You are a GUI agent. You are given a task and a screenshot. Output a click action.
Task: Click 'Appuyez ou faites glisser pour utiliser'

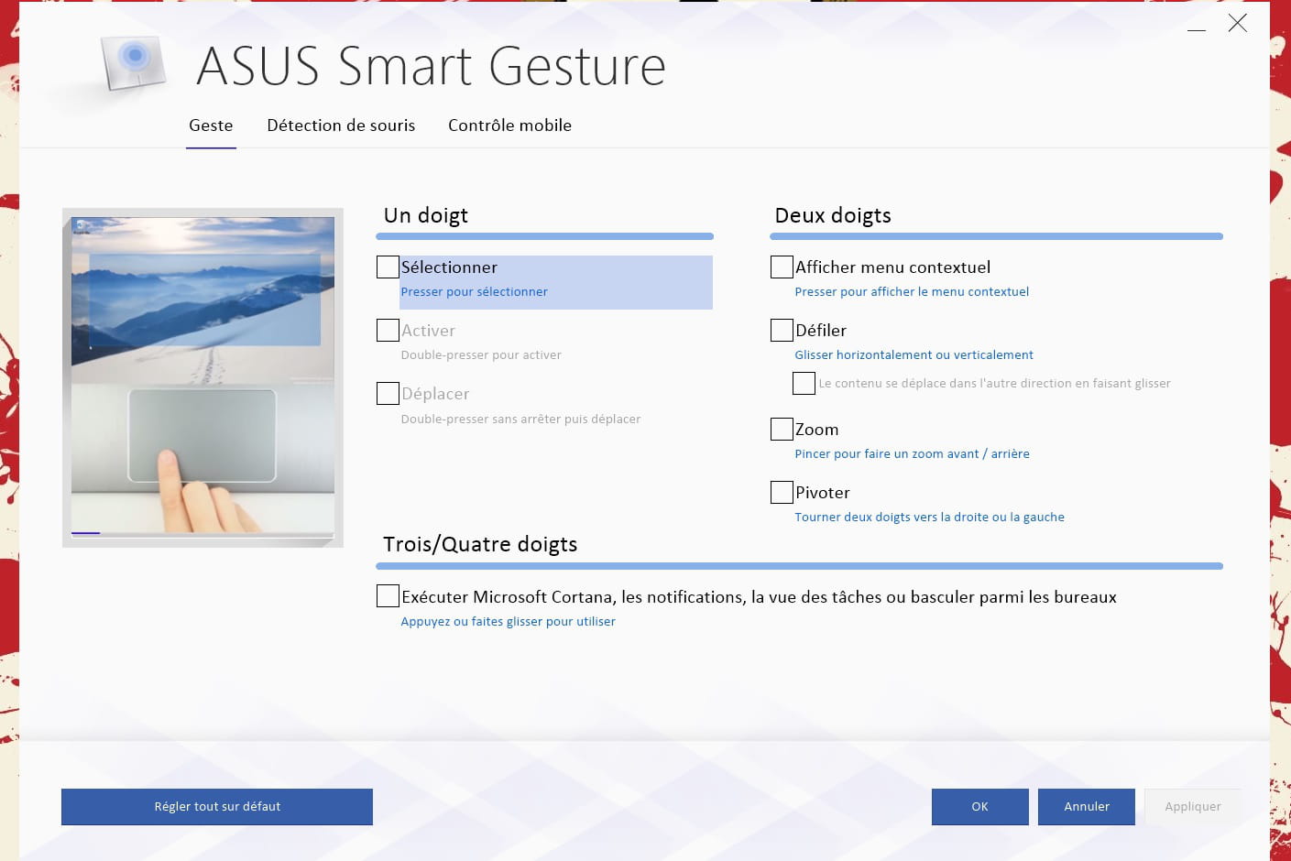[508, 622]
